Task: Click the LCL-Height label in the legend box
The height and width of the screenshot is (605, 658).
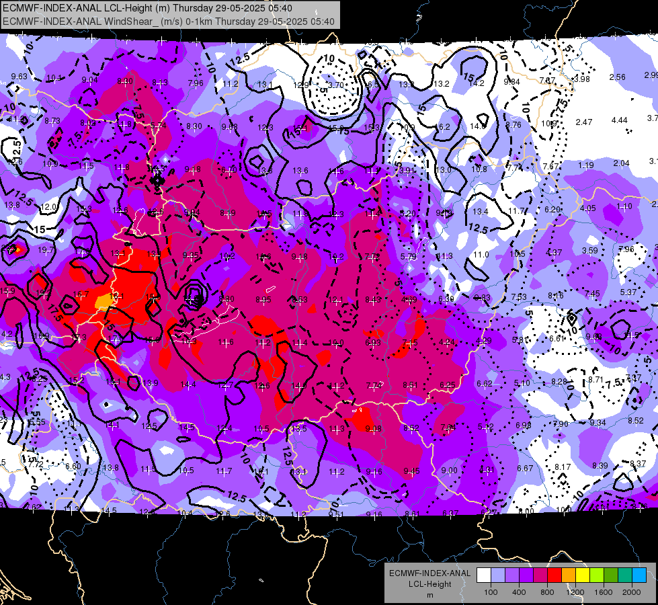Action: point(429,584)
